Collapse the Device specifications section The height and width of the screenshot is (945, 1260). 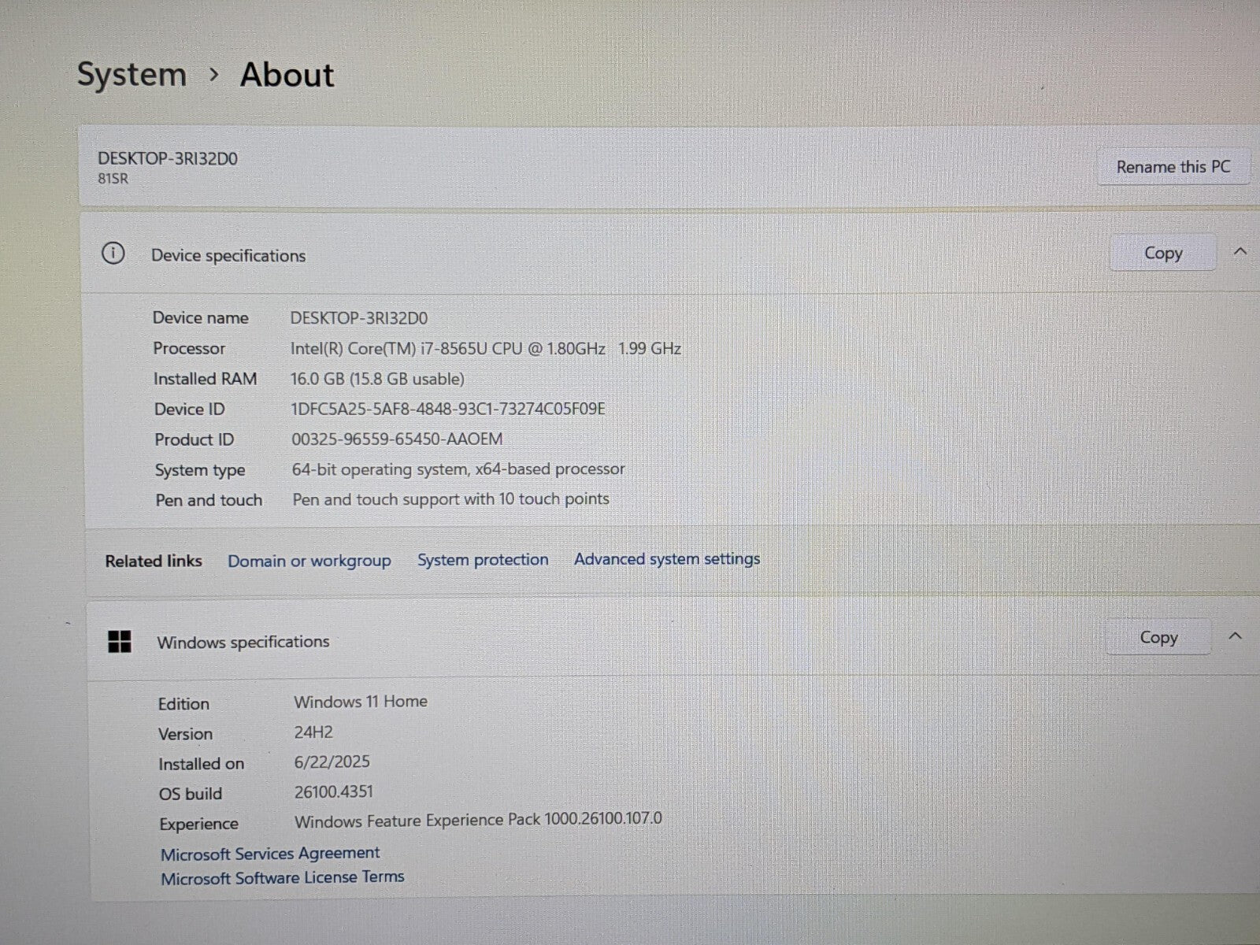(x=1240, y=252)
